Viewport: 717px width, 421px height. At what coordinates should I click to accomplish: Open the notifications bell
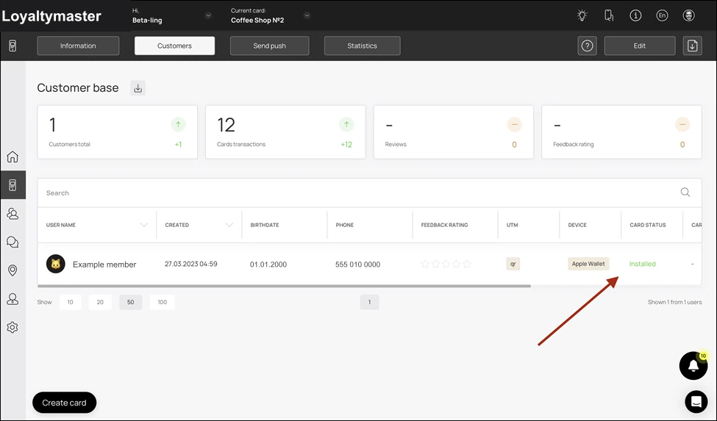pyautogui.click(x=693, y=365)
